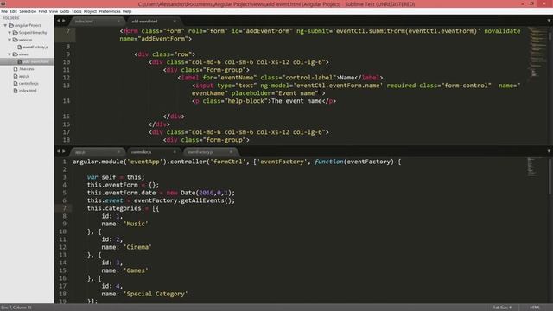
Task: Click the 'Special Category' string in code
Action: coord(156,294)
